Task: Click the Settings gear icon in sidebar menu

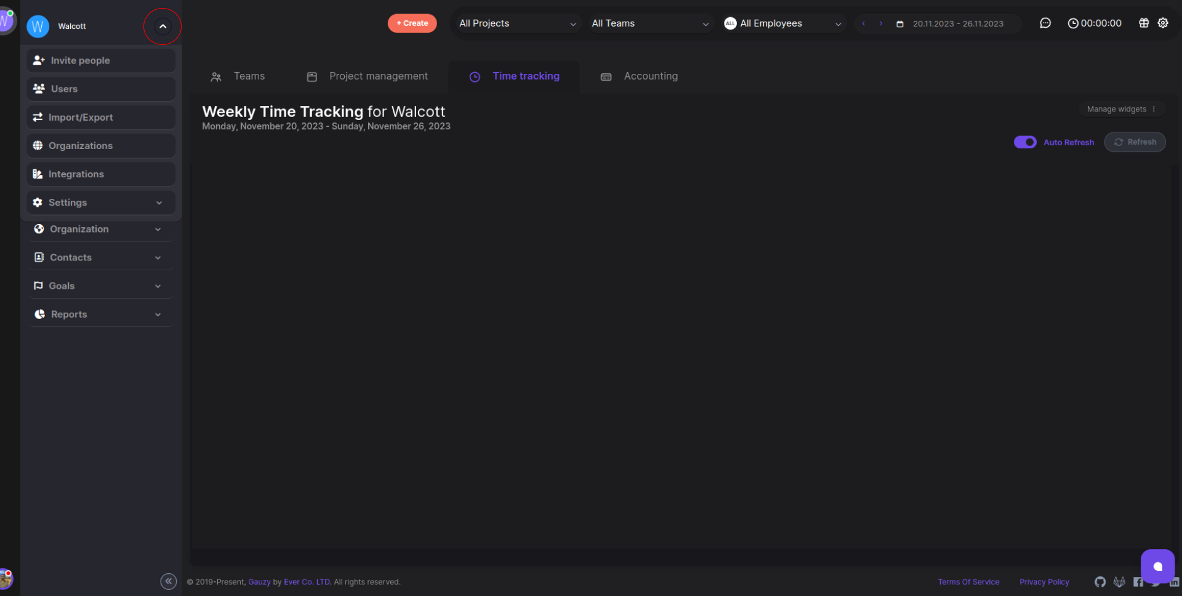Action: click(38, 203)
